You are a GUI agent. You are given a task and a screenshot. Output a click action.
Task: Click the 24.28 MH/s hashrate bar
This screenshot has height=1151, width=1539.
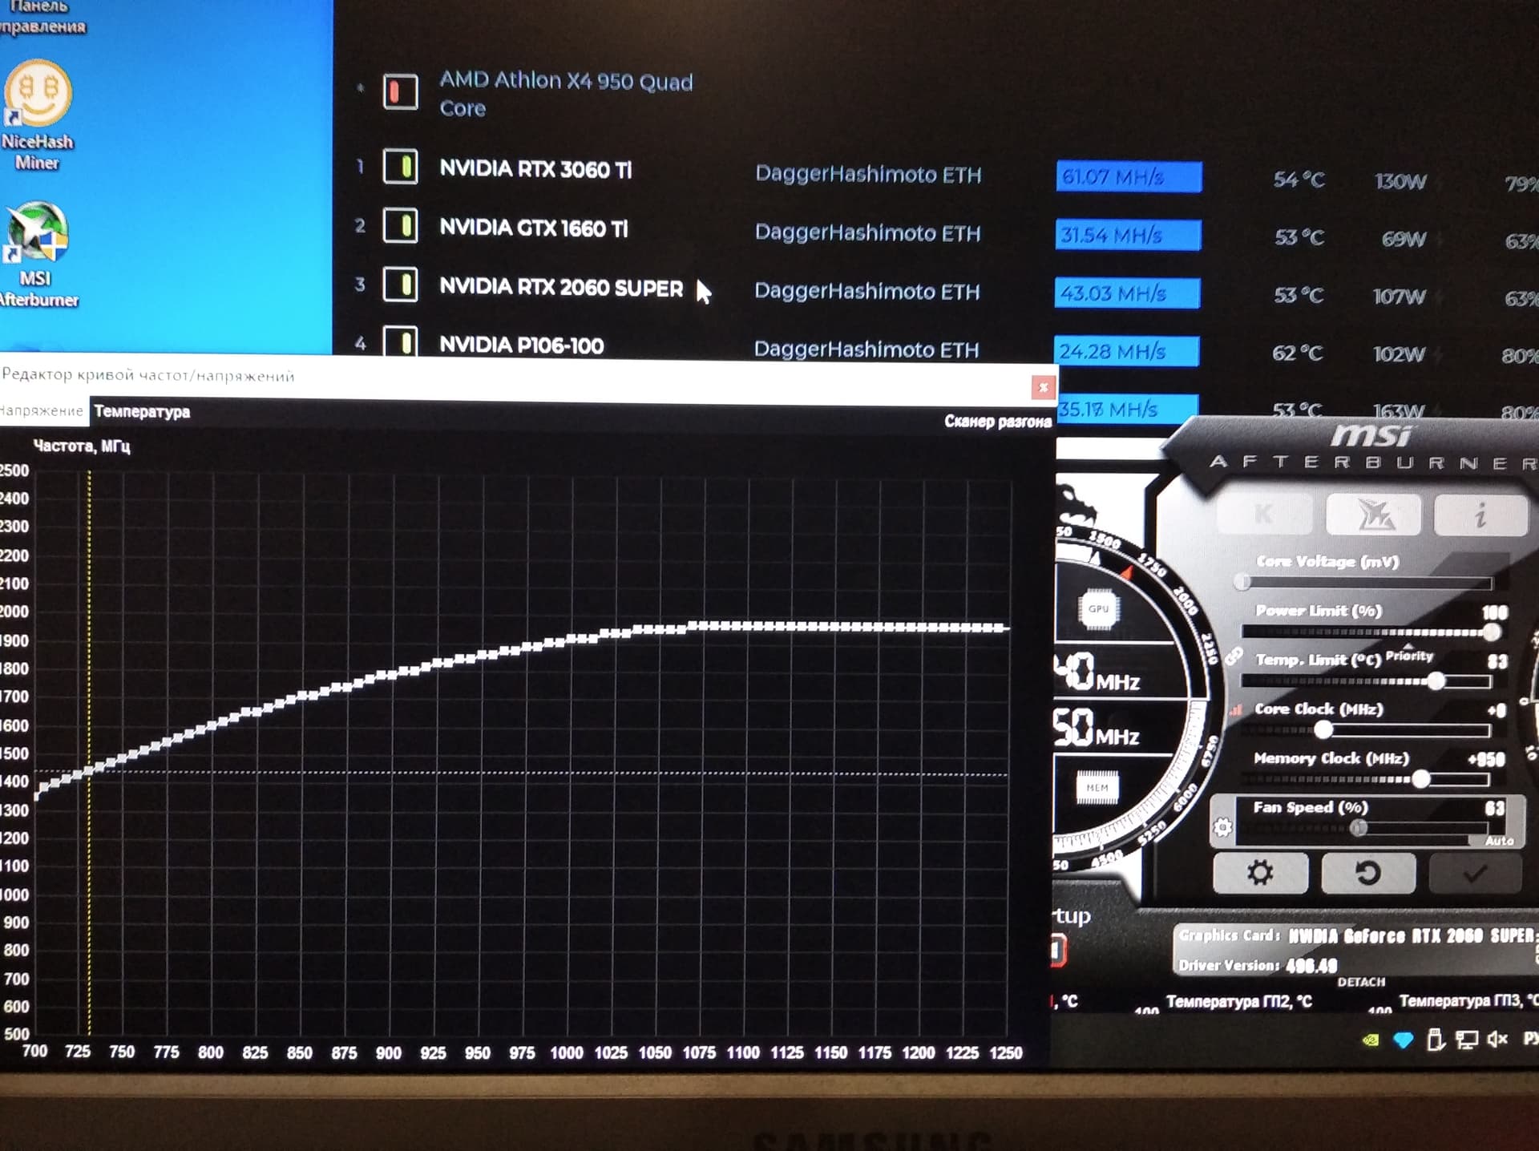point(1126,351)
